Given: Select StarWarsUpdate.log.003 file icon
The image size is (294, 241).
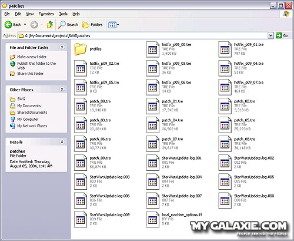Looking at the screenshot, I should (81, 181).
